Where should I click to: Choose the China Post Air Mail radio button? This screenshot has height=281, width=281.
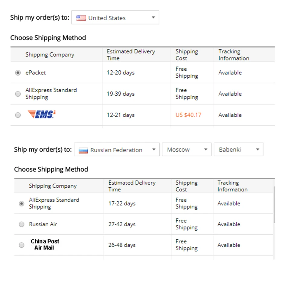pyautogui.click(x=21, y=245)
